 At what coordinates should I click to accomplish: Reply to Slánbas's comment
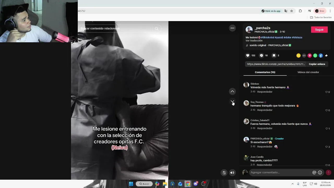(265, 92)
